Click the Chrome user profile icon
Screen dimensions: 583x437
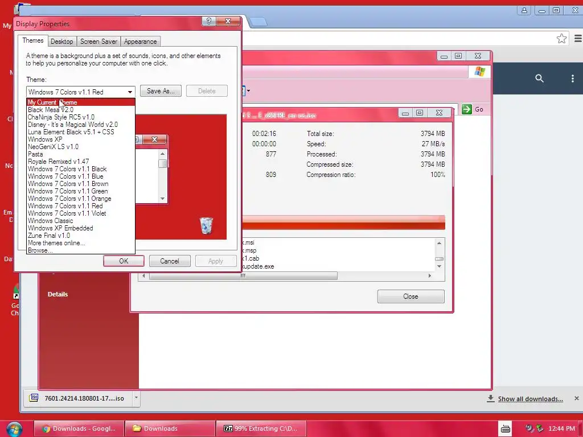point(524,10)
